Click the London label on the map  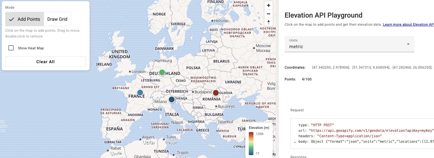(x=138, y=72)
